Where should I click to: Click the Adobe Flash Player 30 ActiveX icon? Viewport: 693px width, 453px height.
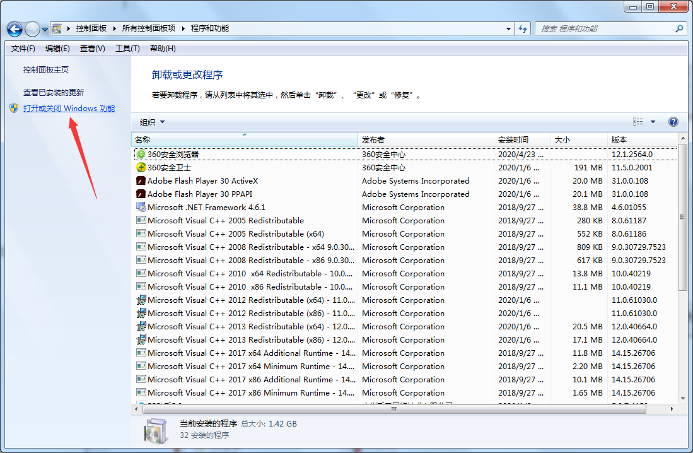(140, 180)
